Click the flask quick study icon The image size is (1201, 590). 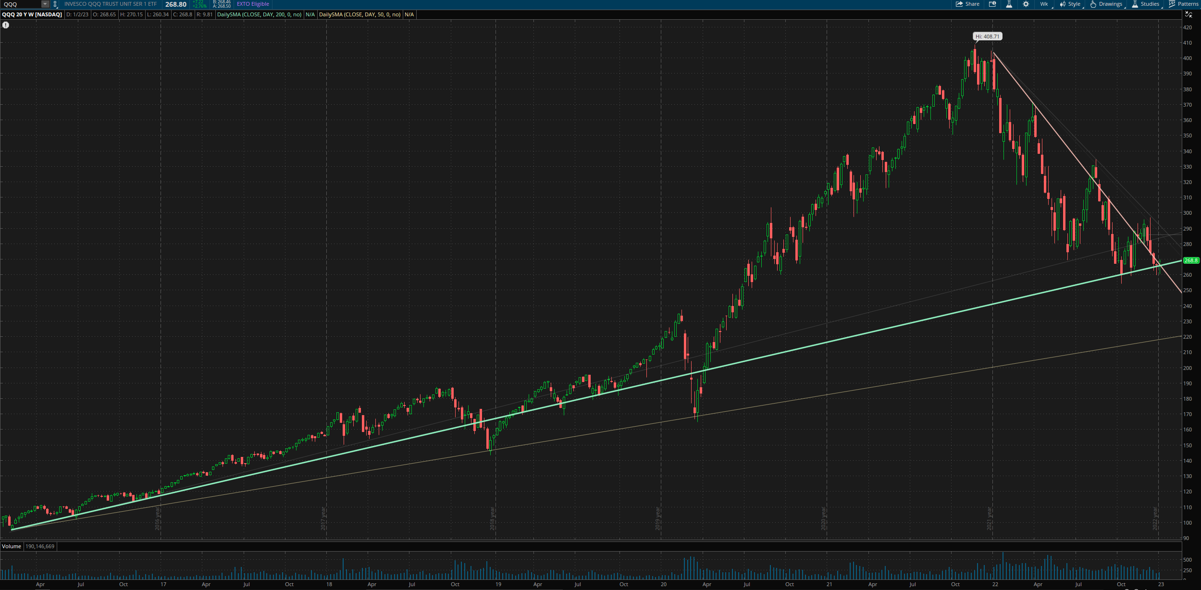[1009, 4]
